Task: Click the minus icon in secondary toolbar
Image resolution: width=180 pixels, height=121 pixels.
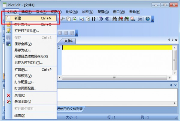Action: (66, 33)
